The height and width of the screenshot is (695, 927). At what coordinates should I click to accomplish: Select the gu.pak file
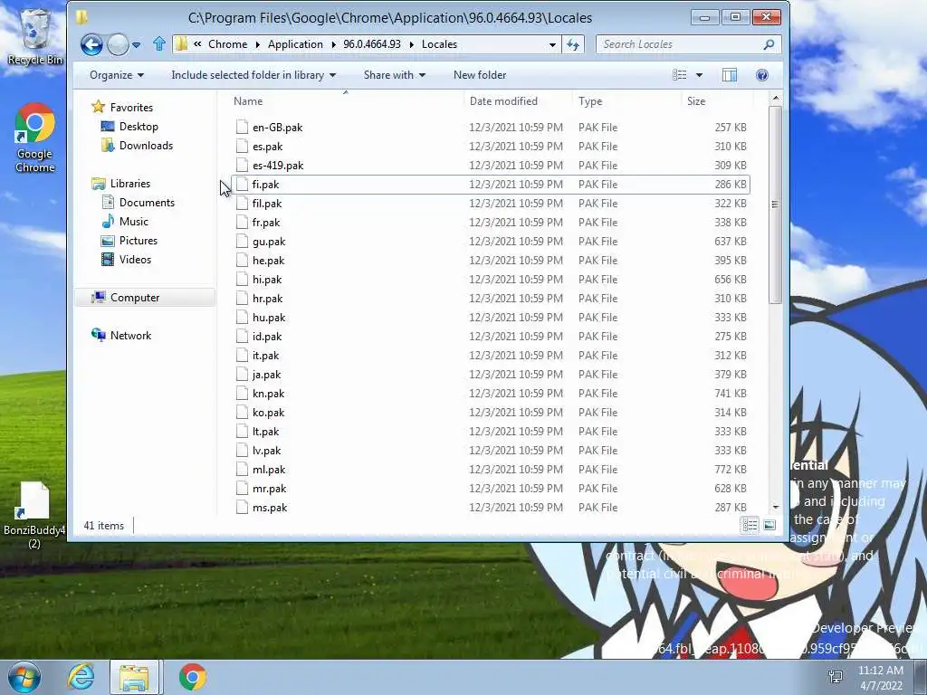click(x=491, y=241)
